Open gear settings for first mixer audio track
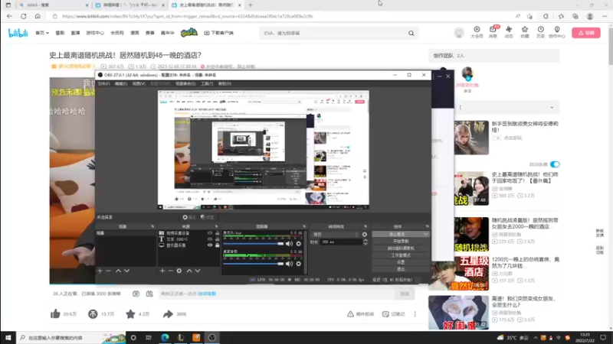This screenshot has height=344, width=613. pos(298,244)
